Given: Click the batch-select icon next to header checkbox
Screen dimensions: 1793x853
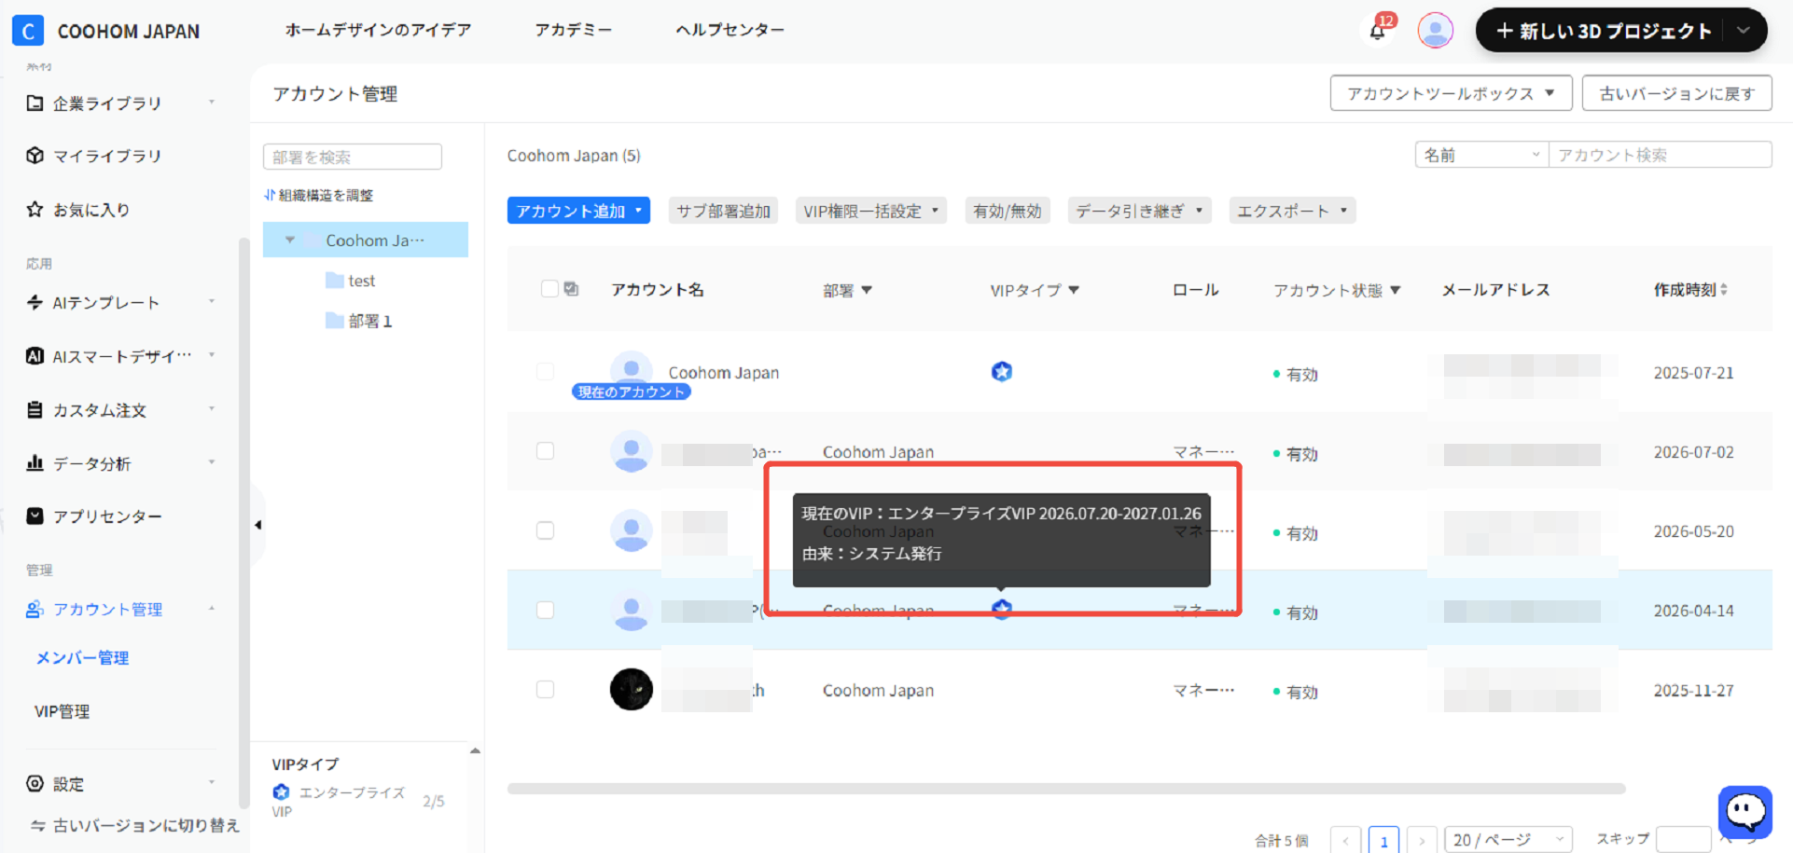Looking at the screenshot, I should [571, 289].
